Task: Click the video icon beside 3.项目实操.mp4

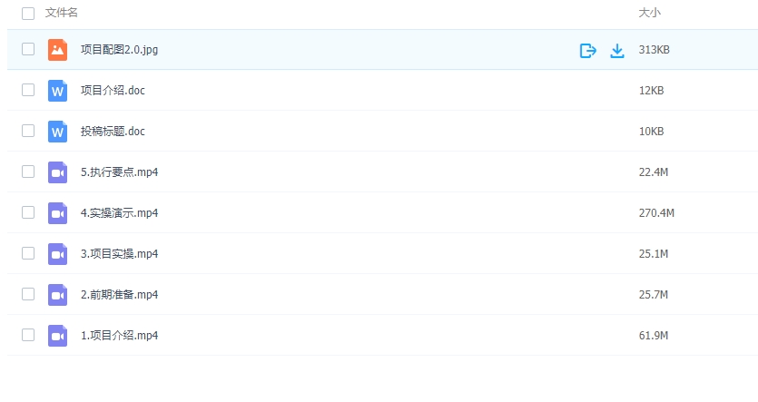Action: (x=58, y=254)
